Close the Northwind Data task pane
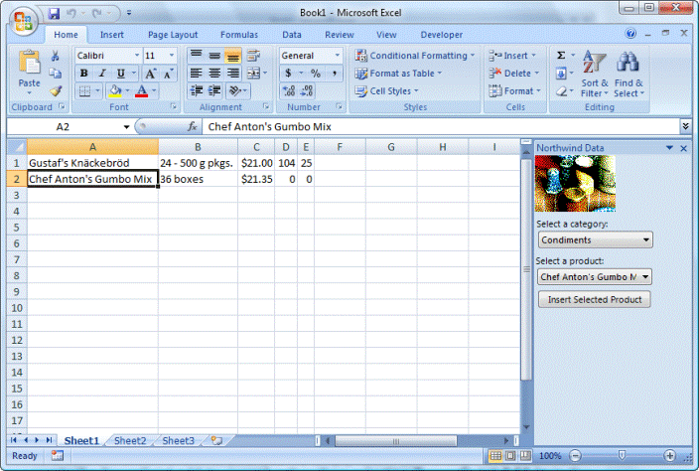699x471 pixels. [x=684, y=148]
